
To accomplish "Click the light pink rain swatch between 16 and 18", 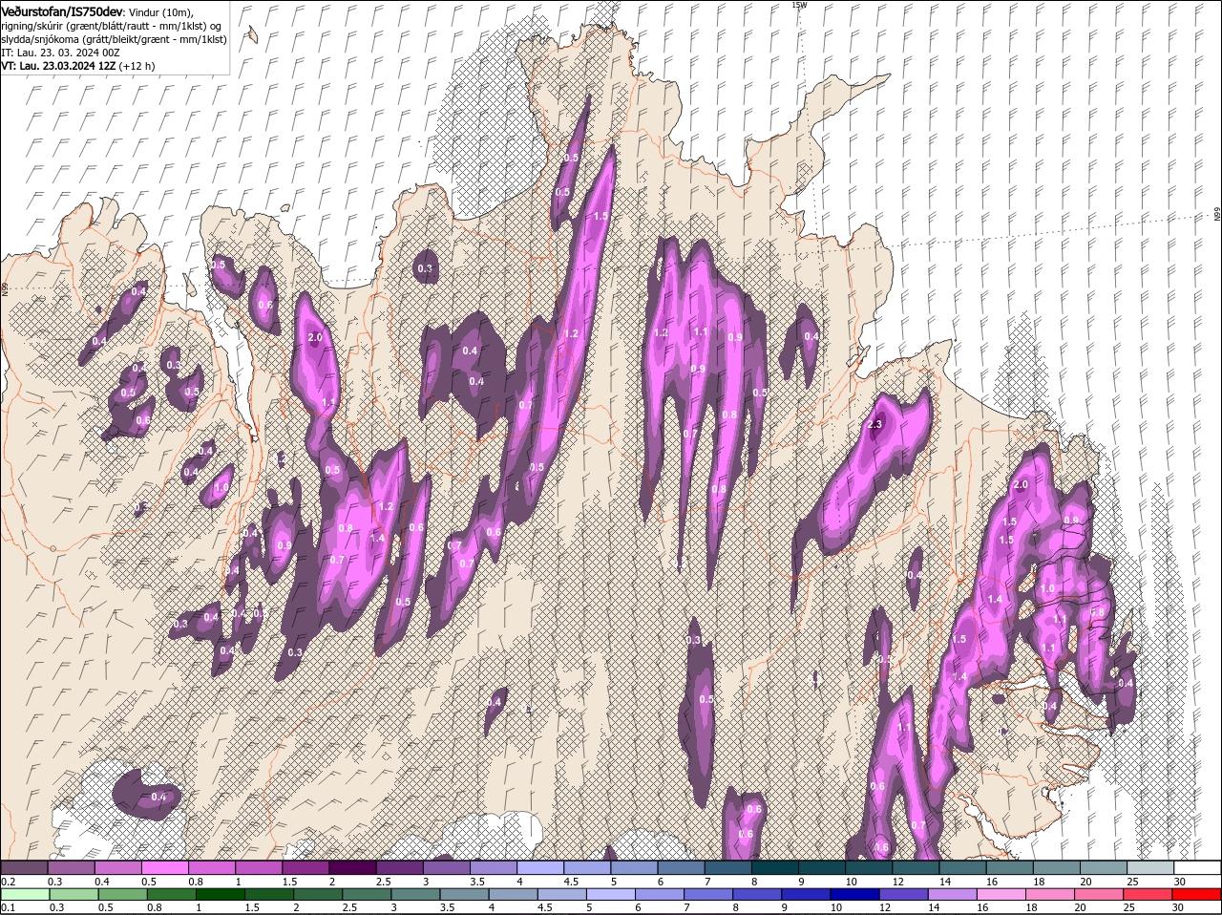I will (1001, 894).
